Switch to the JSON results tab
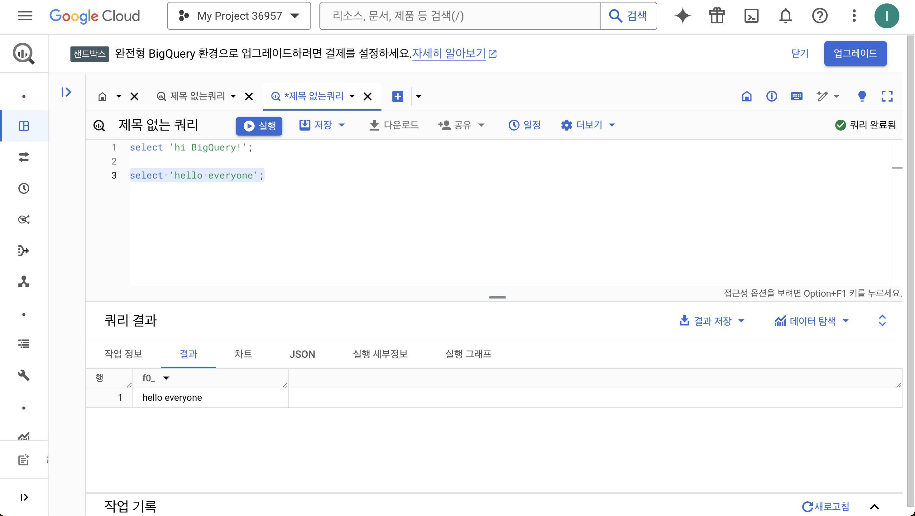 tap(302, 354)
